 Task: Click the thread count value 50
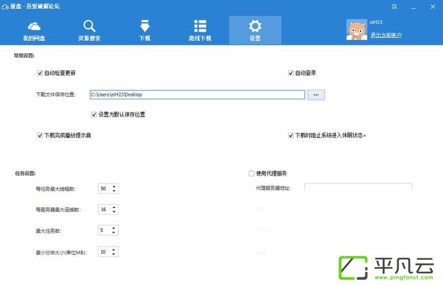[x=104, y=188]
